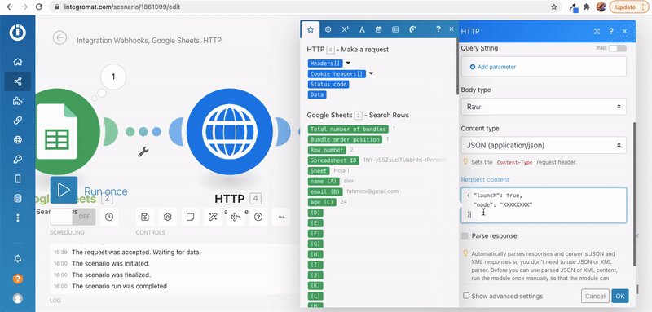
Task: Go to Dashboard home icon in sidebar
Action: pos(17,62)
